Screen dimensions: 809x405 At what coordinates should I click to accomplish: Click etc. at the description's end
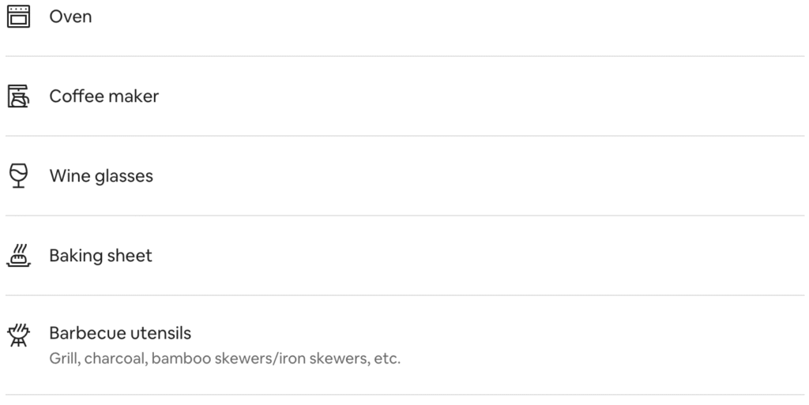387,358
